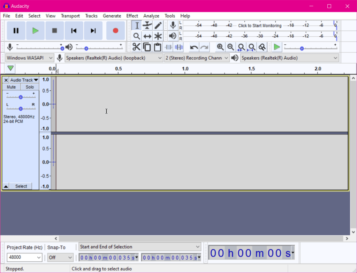Open the Edit menu
Viewport: 357px width, 273px height.
pos(19,16)
